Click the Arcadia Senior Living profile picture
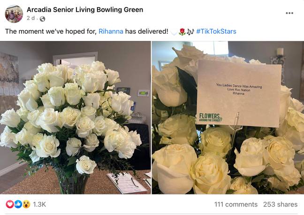The image size is (304, 215). coord(14,14)
